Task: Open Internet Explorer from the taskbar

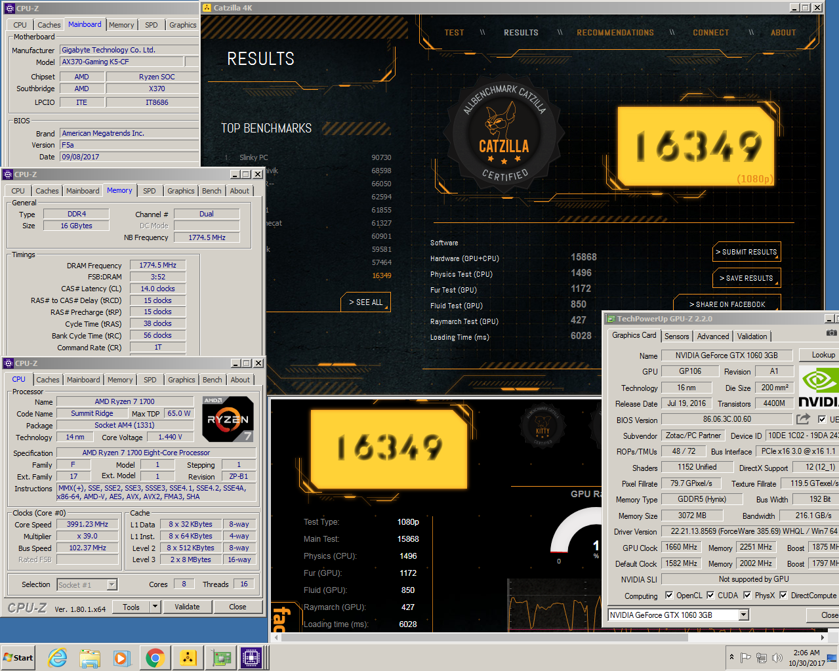Action: 58,657
